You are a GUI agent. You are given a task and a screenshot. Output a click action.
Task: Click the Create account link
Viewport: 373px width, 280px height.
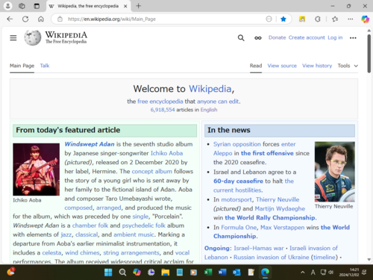point(307,37)
